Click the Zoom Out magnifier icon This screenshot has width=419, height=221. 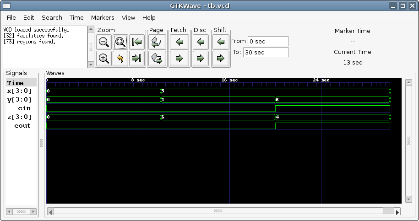tap(104, 43)
